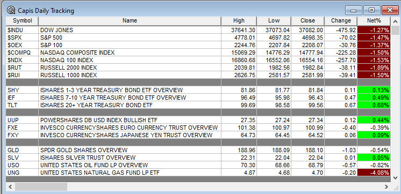Click ISHARES 20+ YEAR TREASURY BOND ETF
This screenshot has width=401, height=194.
(x=130, y=105)
